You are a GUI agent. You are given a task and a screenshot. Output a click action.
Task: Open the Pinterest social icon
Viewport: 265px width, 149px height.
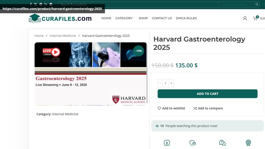41,4
